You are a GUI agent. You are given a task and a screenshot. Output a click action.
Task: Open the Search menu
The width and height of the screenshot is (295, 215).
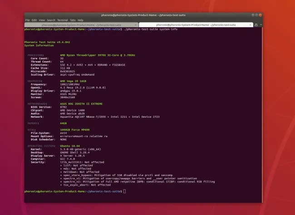tap(51, 20)
